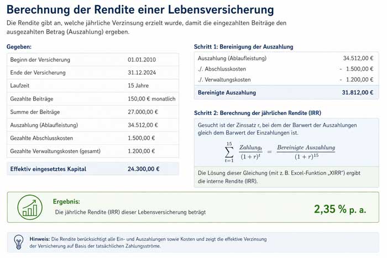Screen dimensions: 387x258
Task: Click 'Bereinigte Auszahlung' numerator in the formula
Action: click(x=306, y=148)
